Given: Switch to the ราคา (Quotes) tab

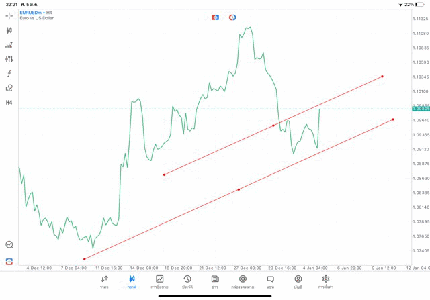Looking at the screenshot, I should point(104,281).
